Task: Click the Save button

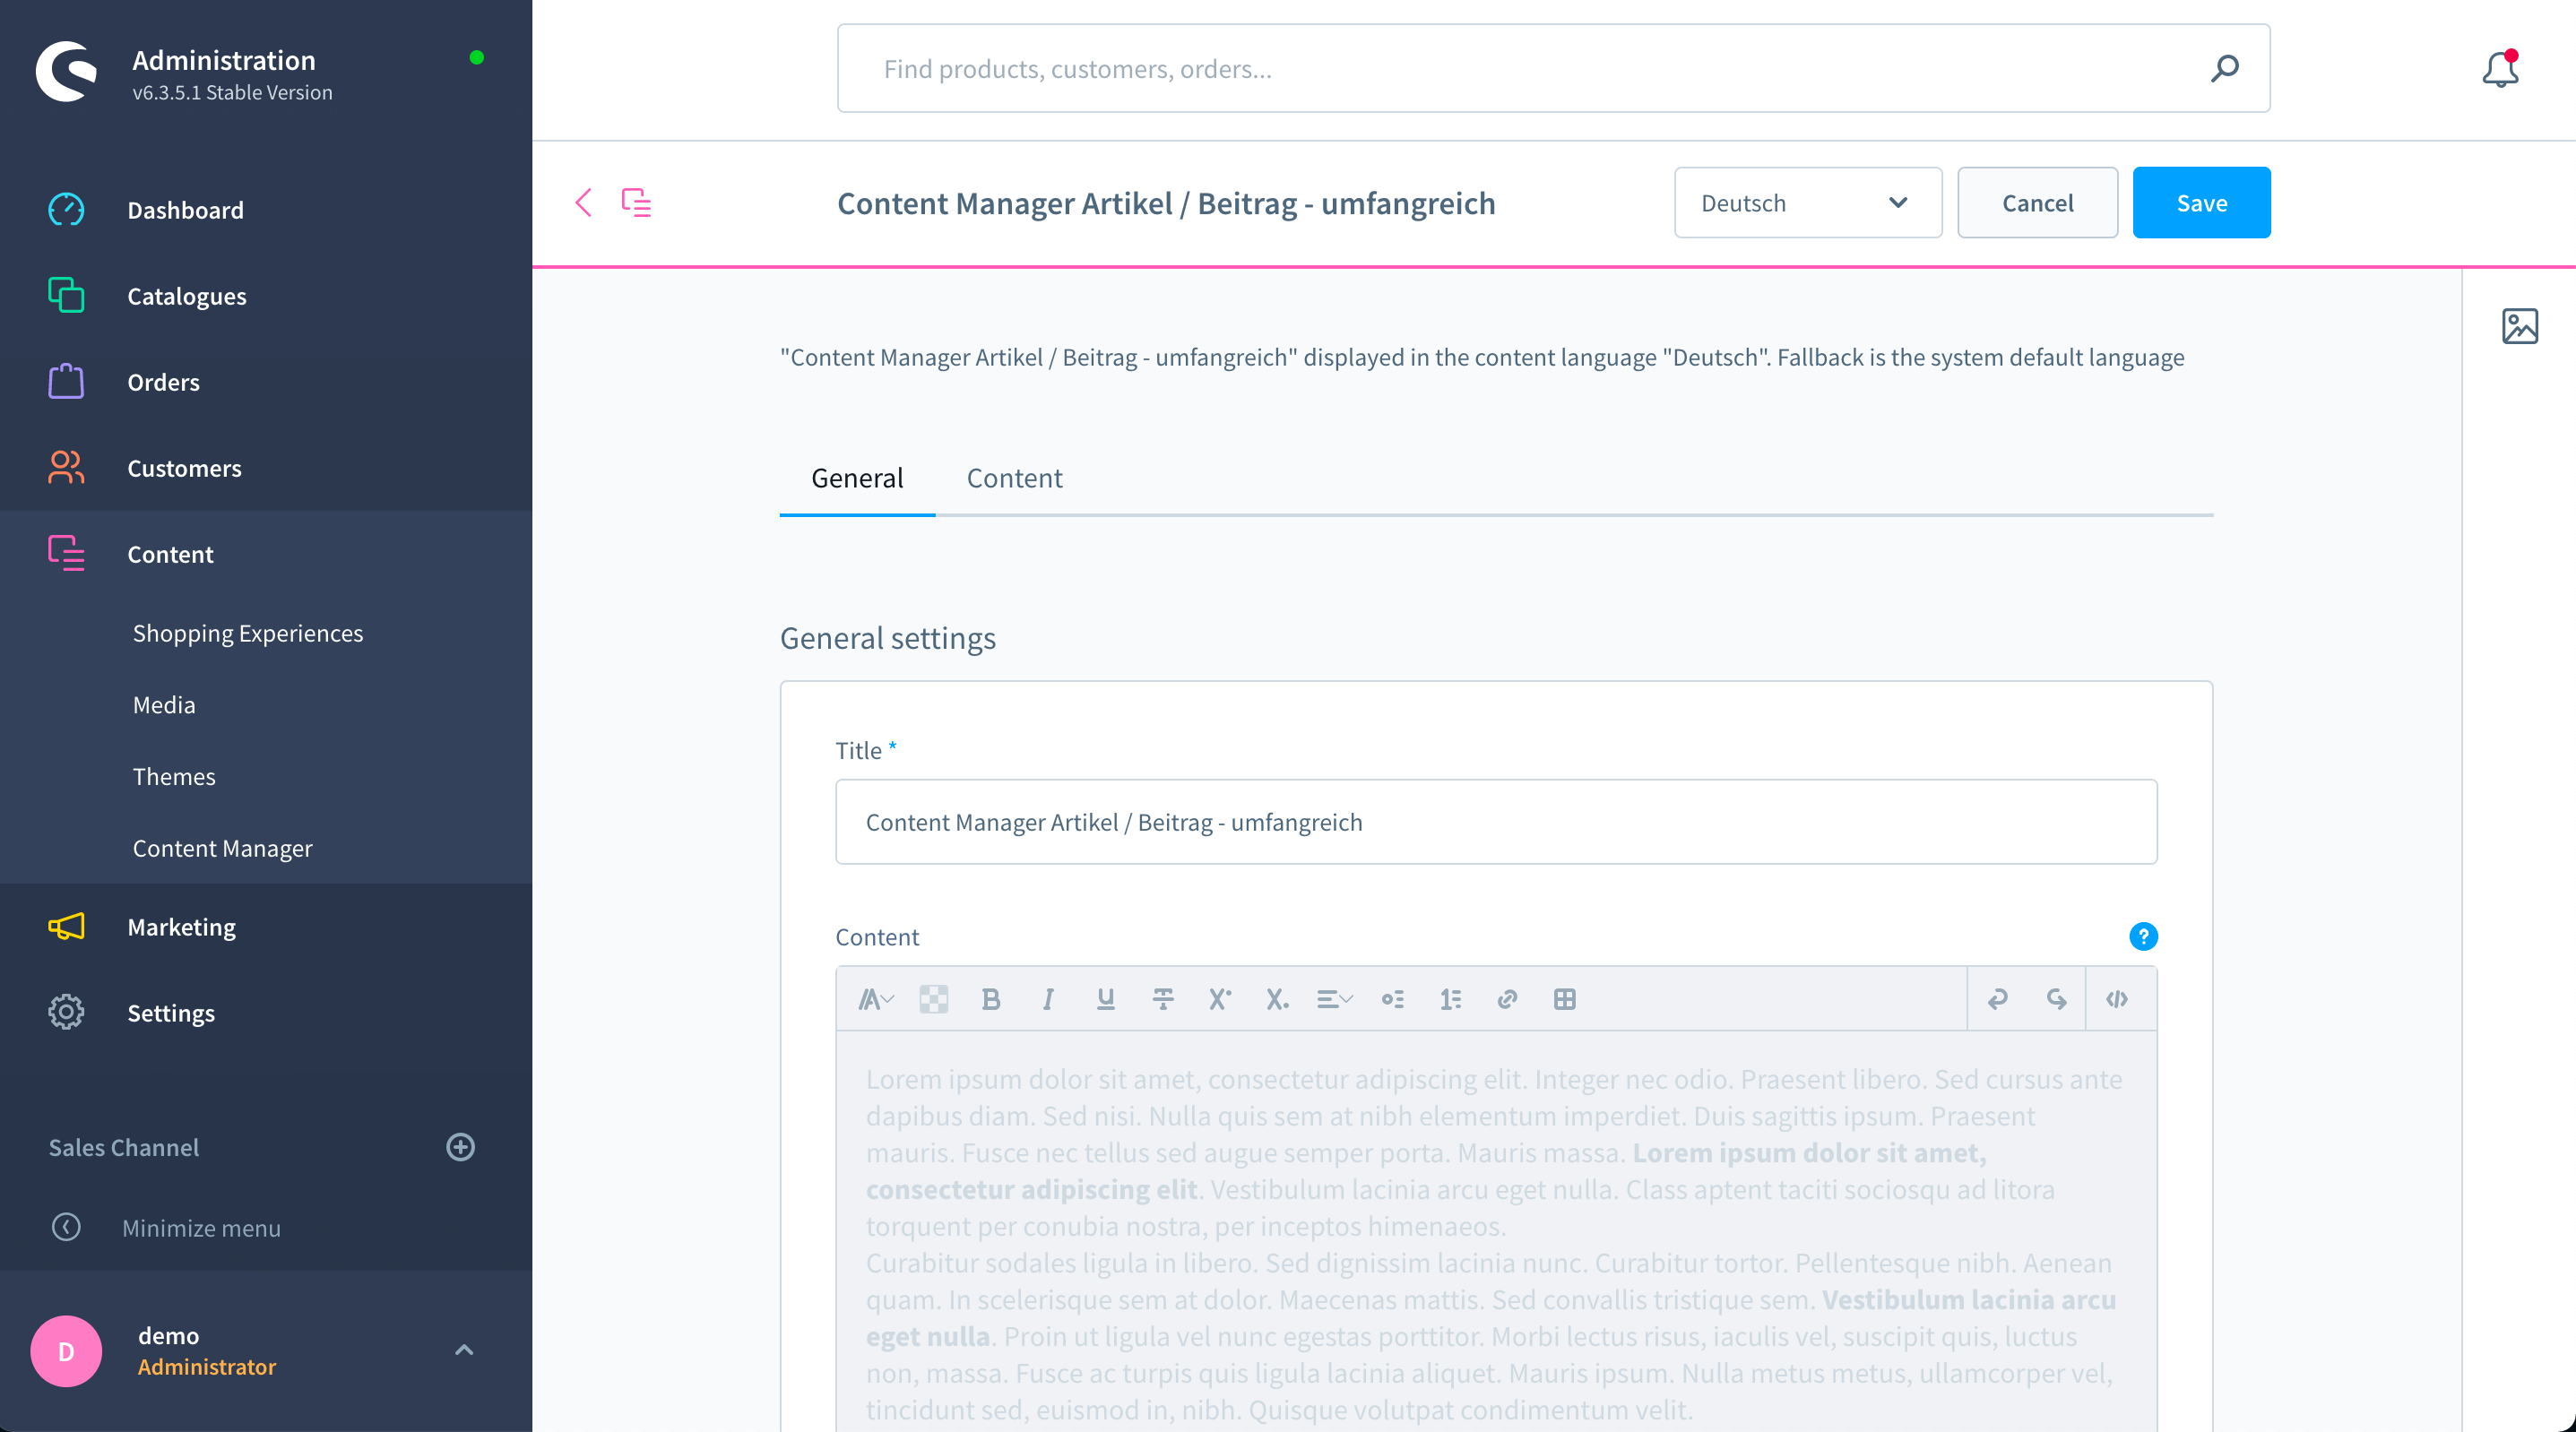Action: [x=2201, y=203]
